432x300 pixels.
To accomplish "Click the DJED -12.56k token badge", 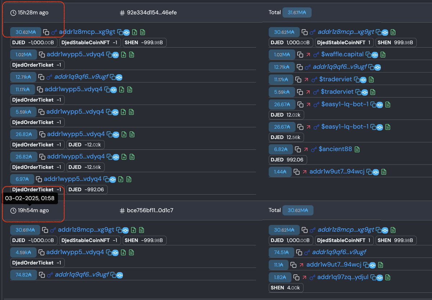I will [x=86, y=167].
